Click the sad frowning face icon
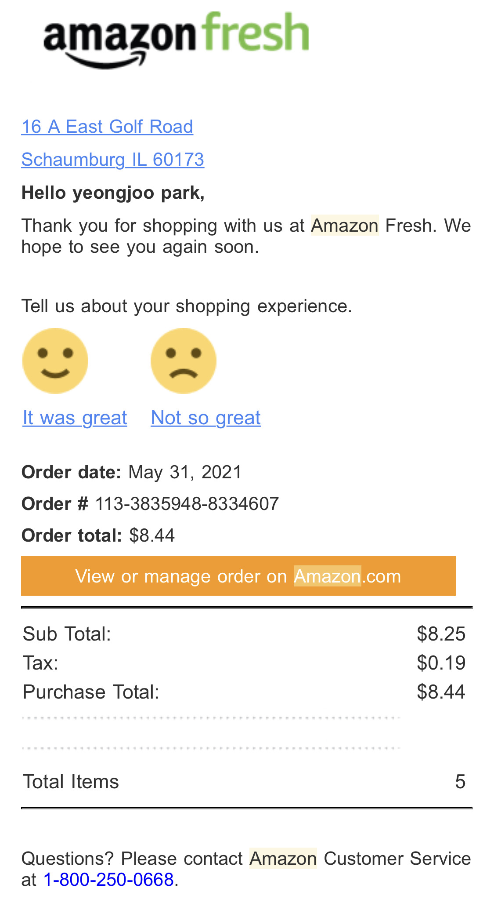This screenshot has height=903, width=494. click(184, 360)
